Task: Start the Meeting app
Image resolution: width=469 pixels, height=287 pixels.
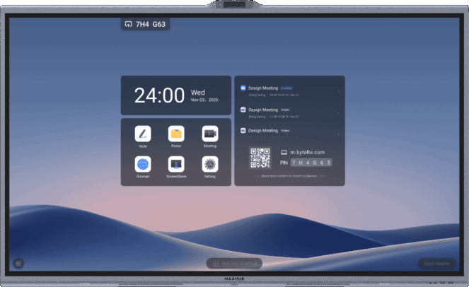Action: [x=210, y=134]
